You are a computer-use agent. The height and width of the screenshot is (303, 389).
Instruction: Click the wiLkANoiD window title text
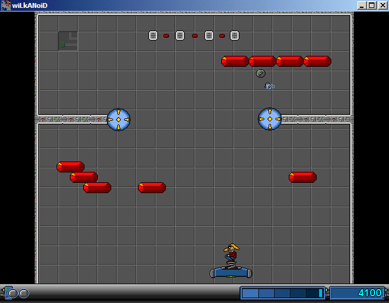pyautogui.click(x=30, y=5)
